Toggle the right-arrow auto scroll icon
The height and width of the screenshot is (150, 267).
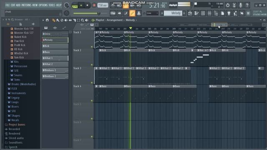(x=119, y=13)
